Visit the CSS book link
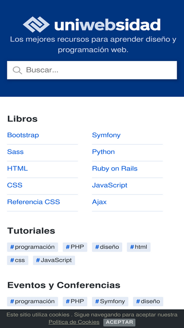Screen dimensions: 184x328 (15, 185)
